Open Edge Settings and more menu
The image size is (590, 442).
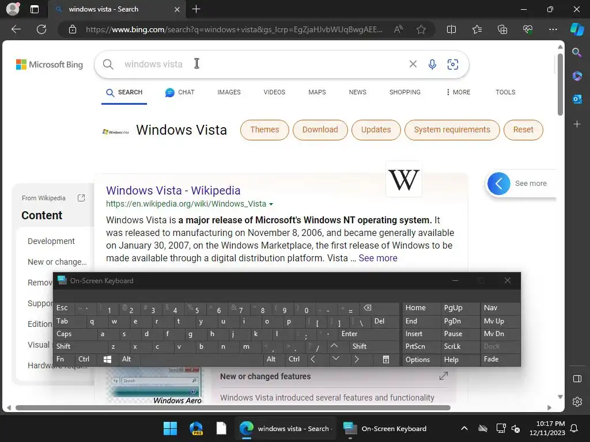553,29
